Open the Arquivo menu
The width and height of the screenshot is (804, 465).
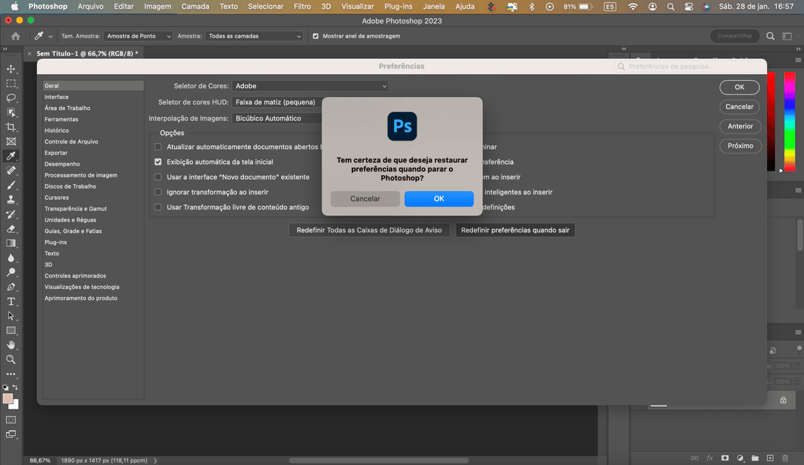[x=91, y=7]
